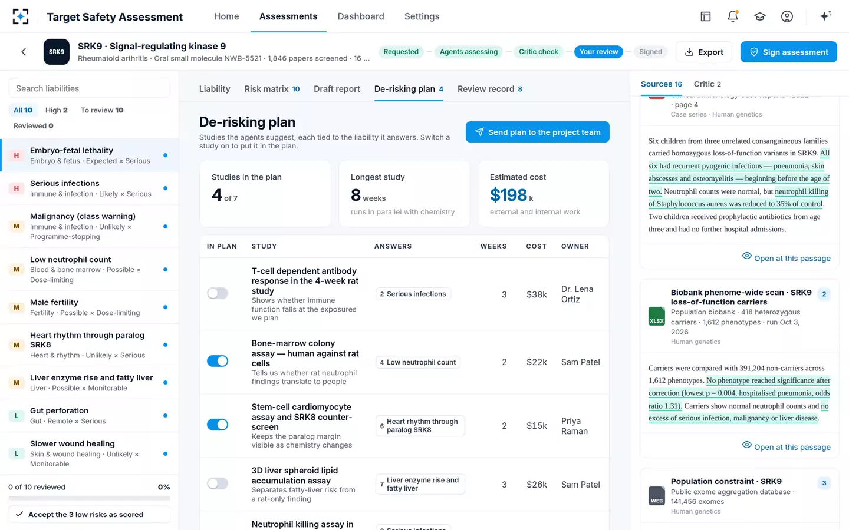Viewport: 849px width, 530px height.
Task: Click the WEB icon for Population constraint source
Action: 657,496
